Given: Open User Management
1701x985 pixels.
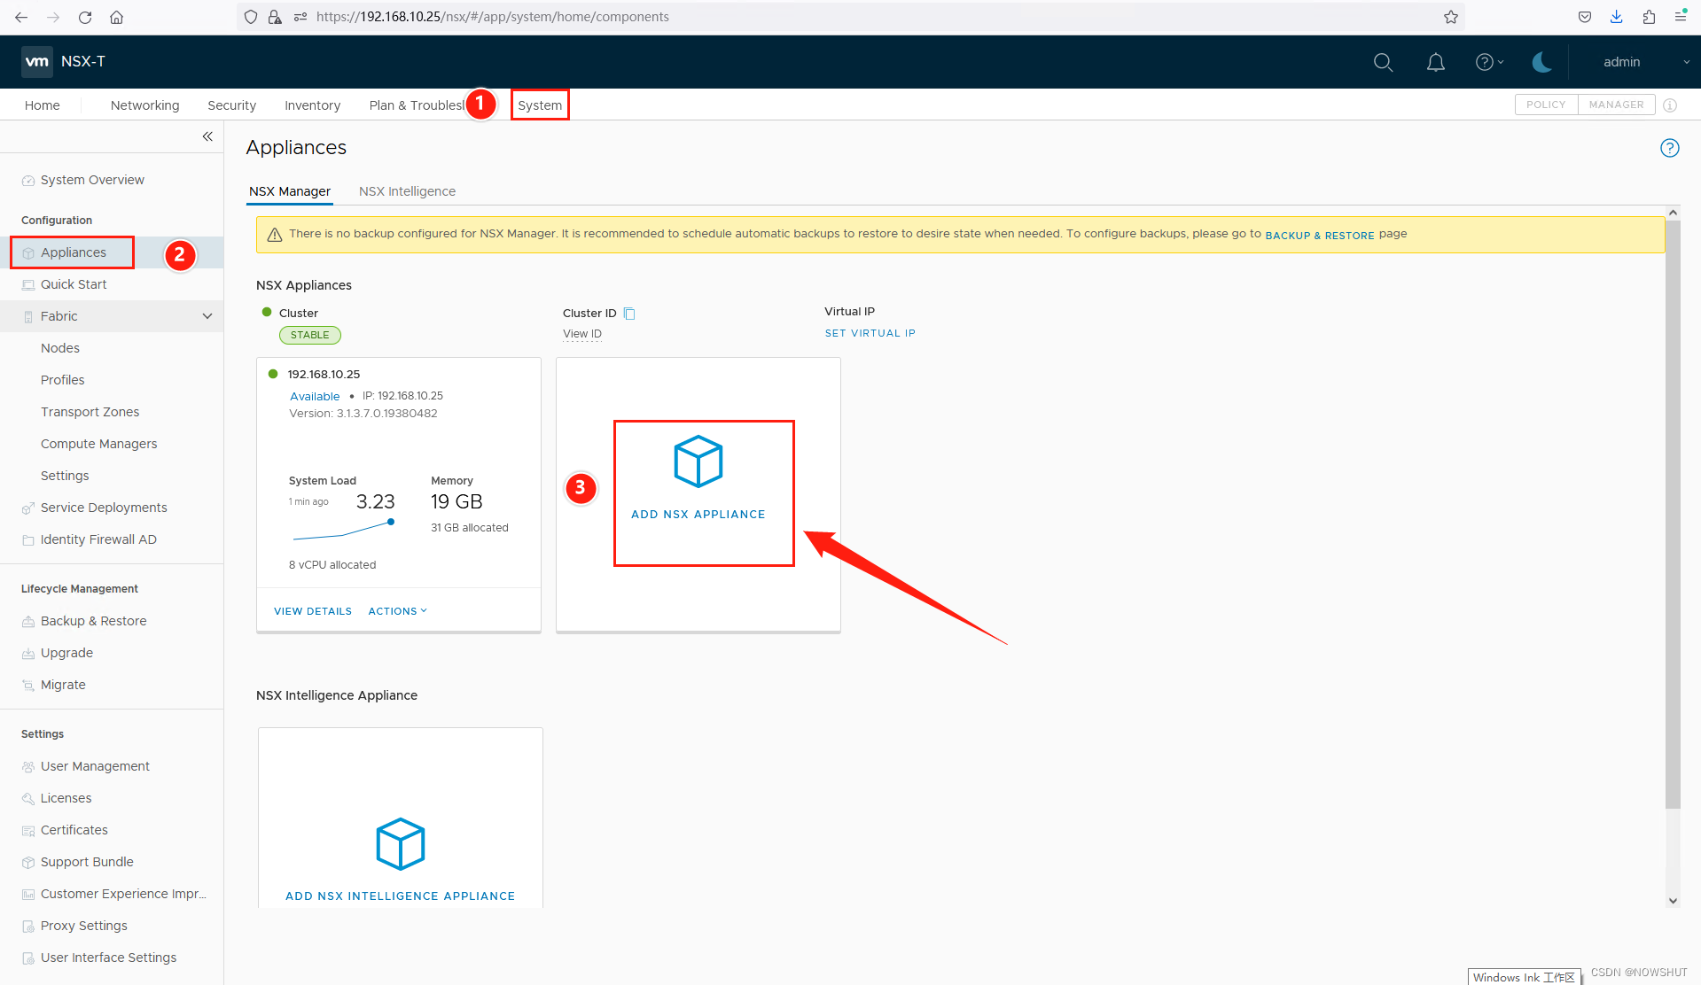Looking at the screenshot, I should [x=95, y=766].
